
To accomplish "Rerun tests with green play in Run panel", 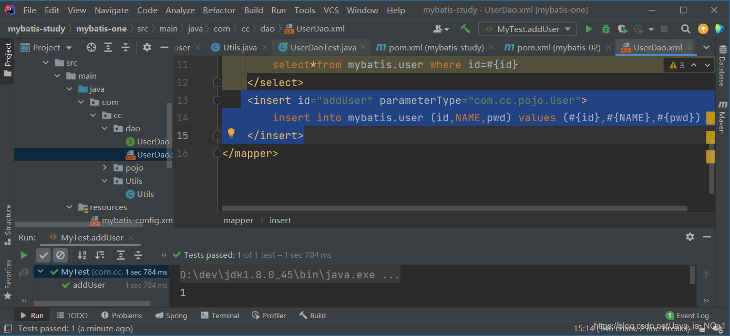I will tap(24, 255).
